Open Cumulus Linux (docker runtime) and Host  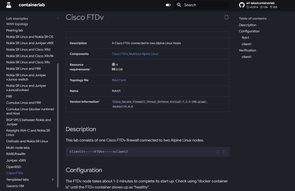click(x=30, y=111)
